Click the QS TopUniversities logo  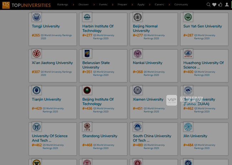click(x=26, y=5)
